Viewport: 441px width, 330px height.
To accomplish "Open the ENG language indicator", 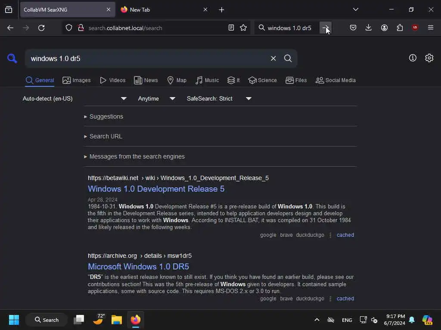I will pos(347,320).
